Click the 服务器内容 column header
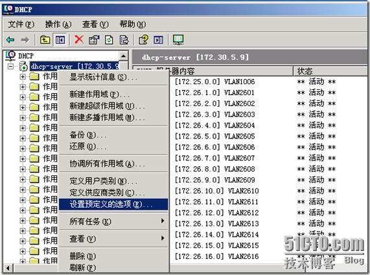370x275 pixels. pyautogui.click(x=213, y=71)
